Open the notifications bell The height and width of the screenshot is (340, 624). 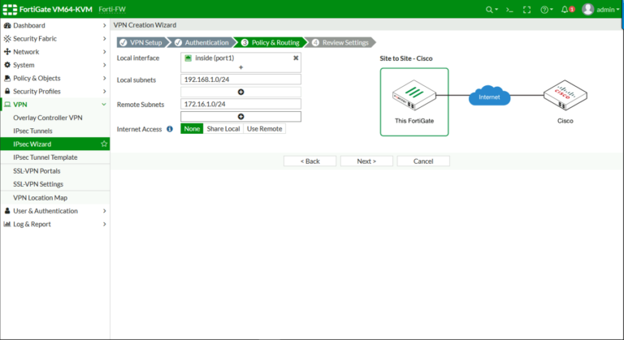click(x=565, y=10)
